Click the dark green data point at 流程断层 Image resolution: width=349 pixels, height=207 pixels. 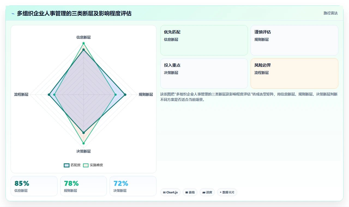click(49, 95)
